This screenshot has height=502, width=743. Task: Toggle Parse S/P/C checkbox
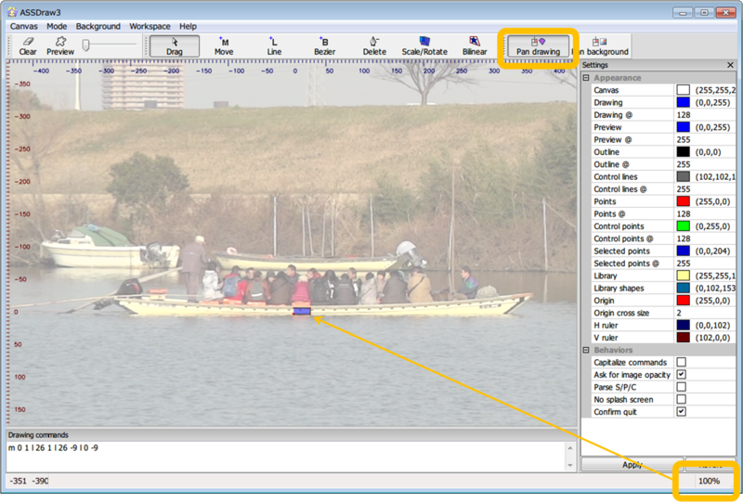[x=681, y=387]
